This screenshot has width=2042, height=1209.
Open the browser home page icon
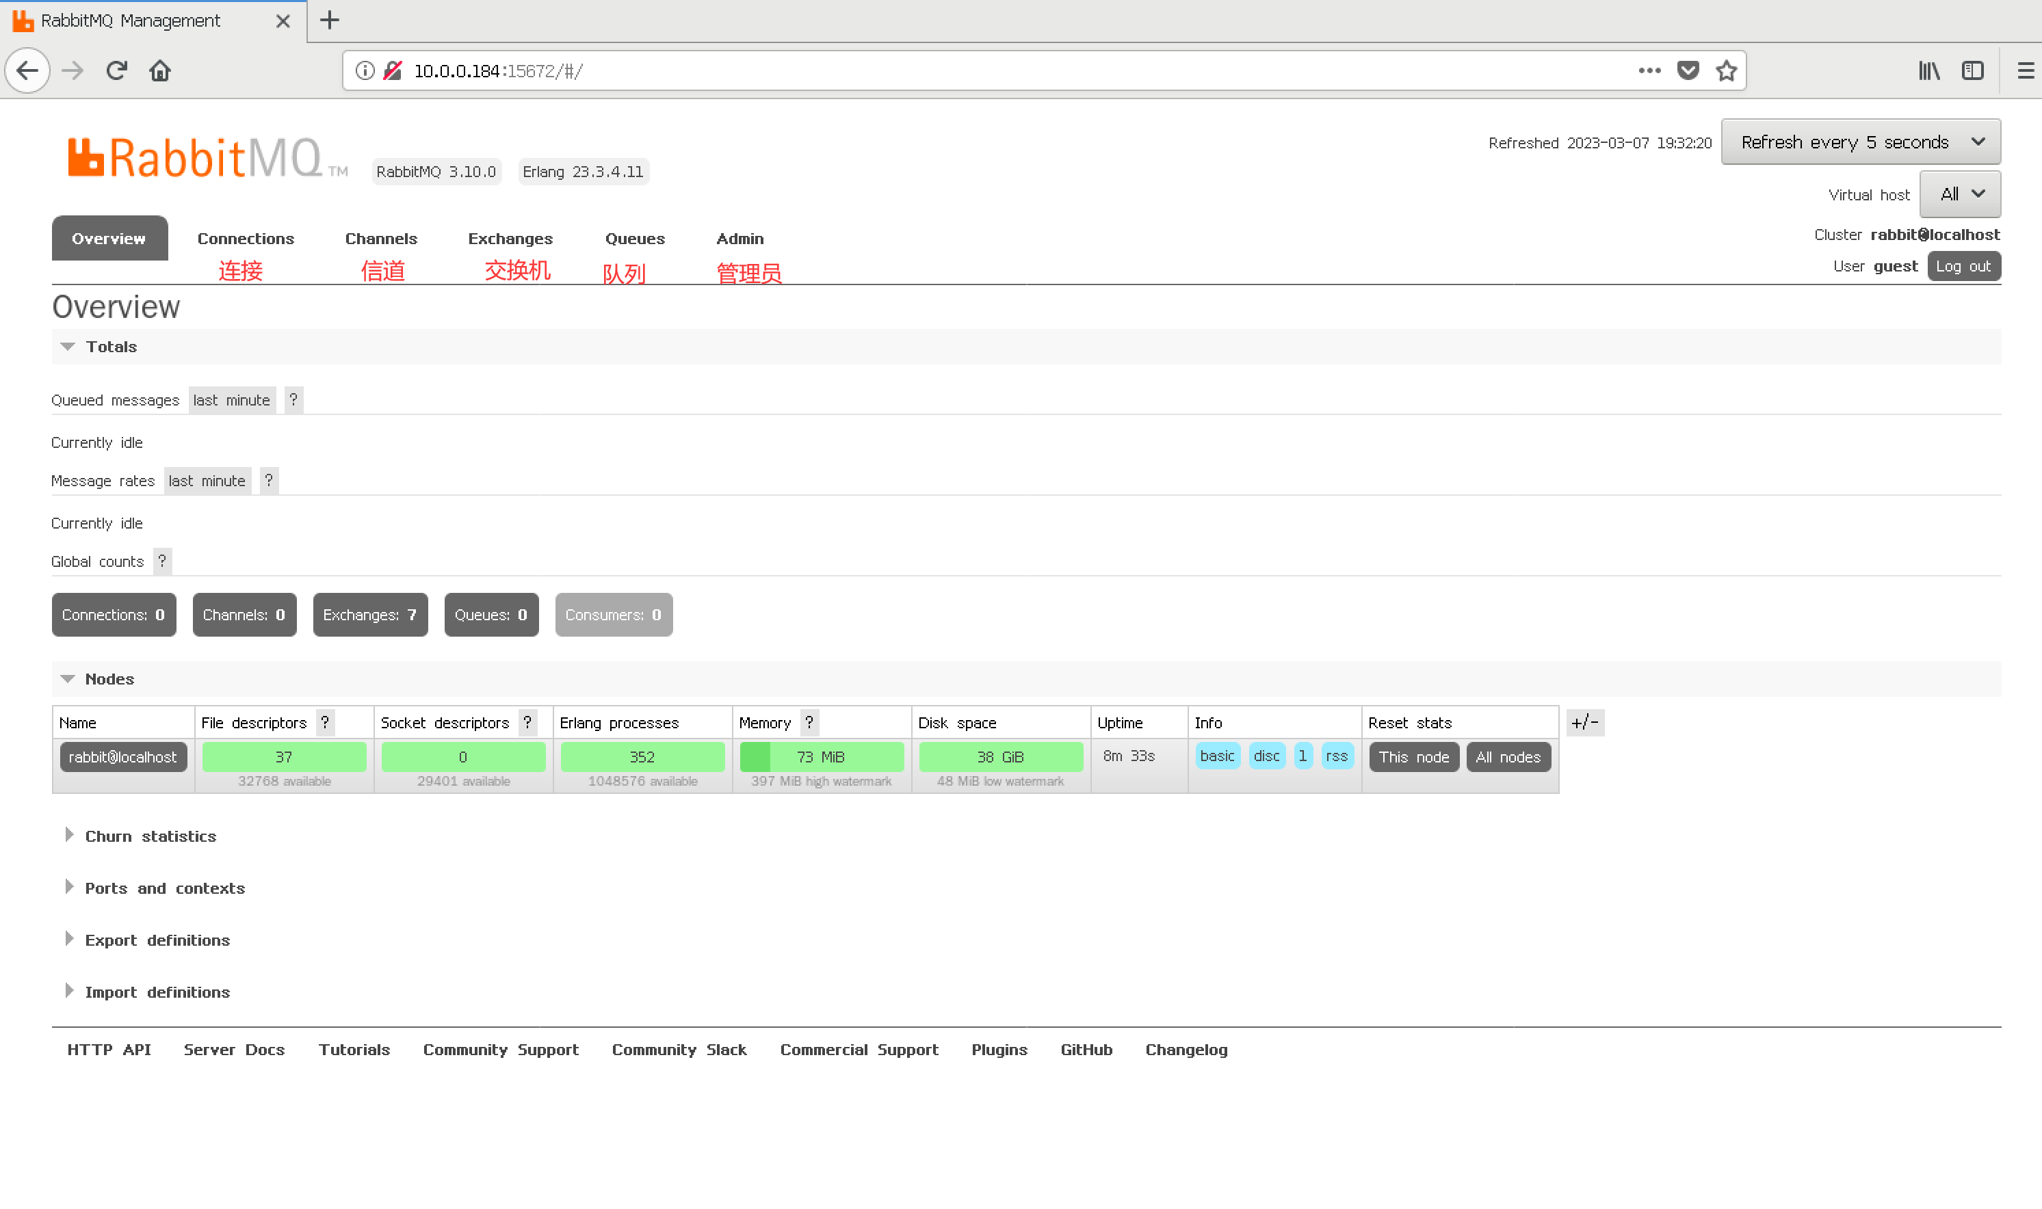[x=159, y=71]
